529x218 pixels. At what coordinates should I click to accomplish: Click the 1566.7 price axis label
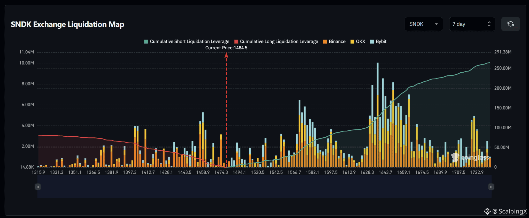click(294, 172)
